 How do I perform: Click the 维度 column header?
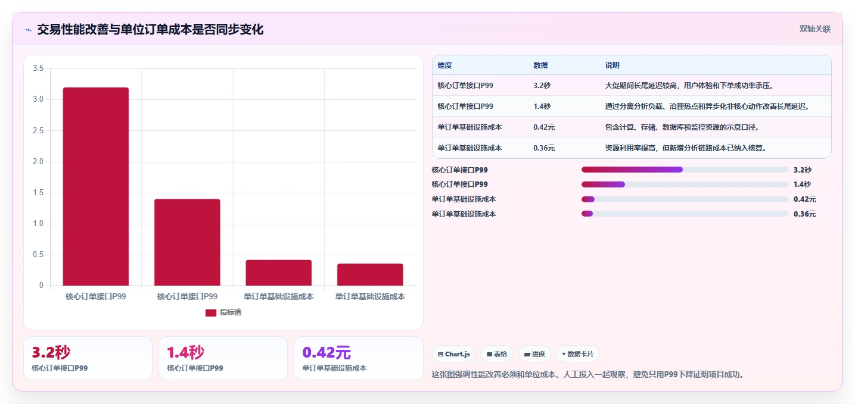pos(444,65)
